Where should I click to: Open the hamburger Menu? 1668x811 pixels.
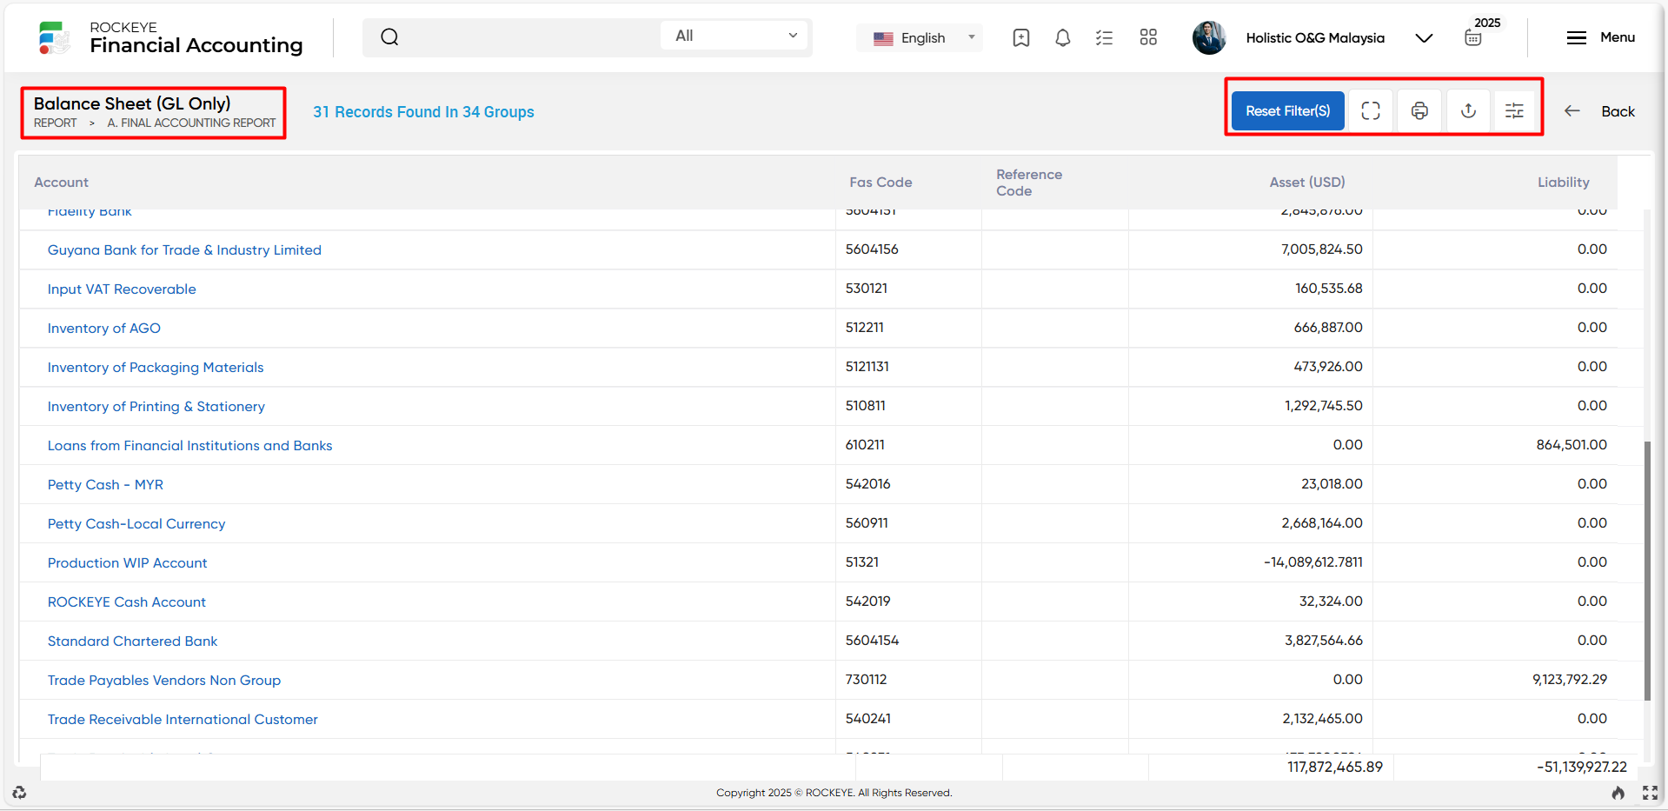point(1600,37)
